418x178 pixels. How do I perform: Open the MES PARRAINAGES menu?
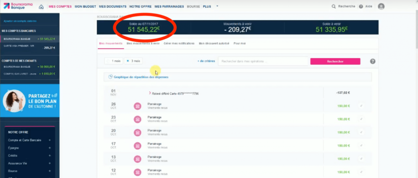pos(169,7)
